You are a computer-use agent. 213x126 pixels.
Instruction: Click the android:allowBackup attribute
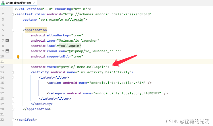click(50, 35)
